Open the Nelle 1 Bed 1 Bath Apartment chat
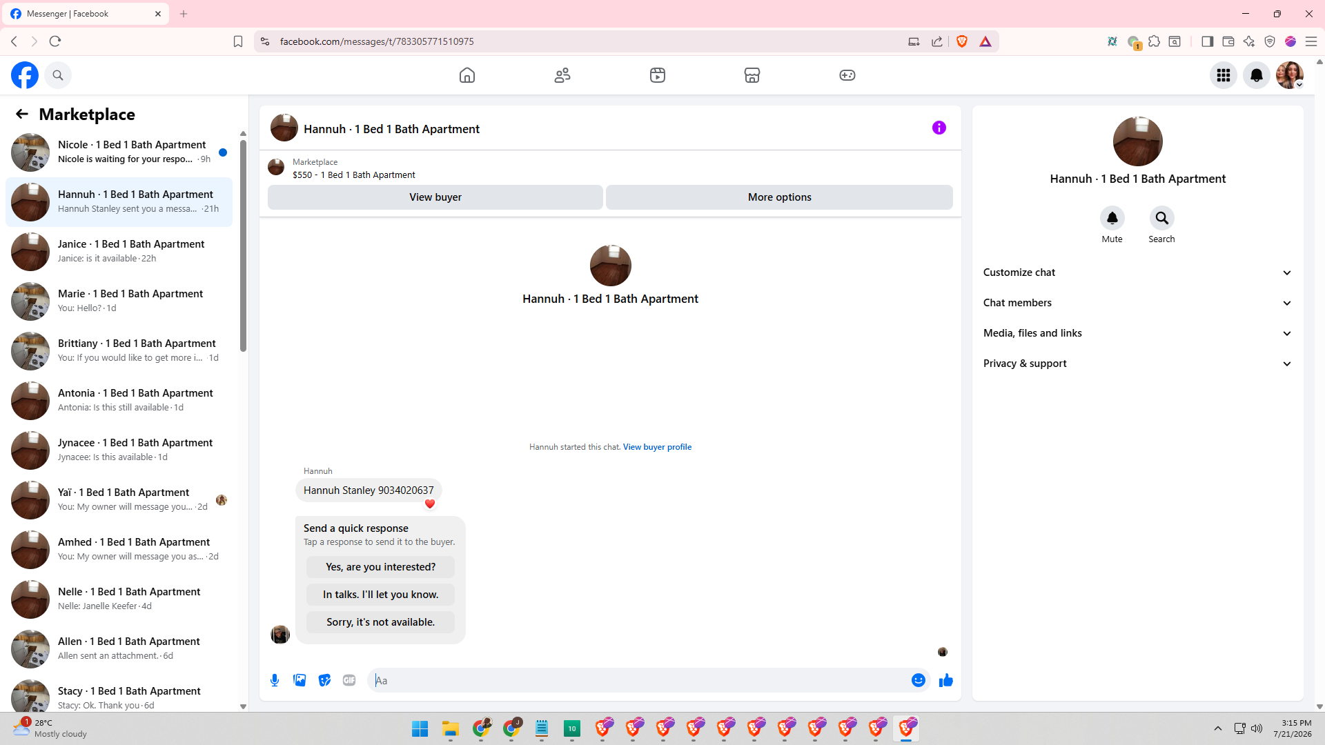The image size is (1325, 745). click(119, 599)
